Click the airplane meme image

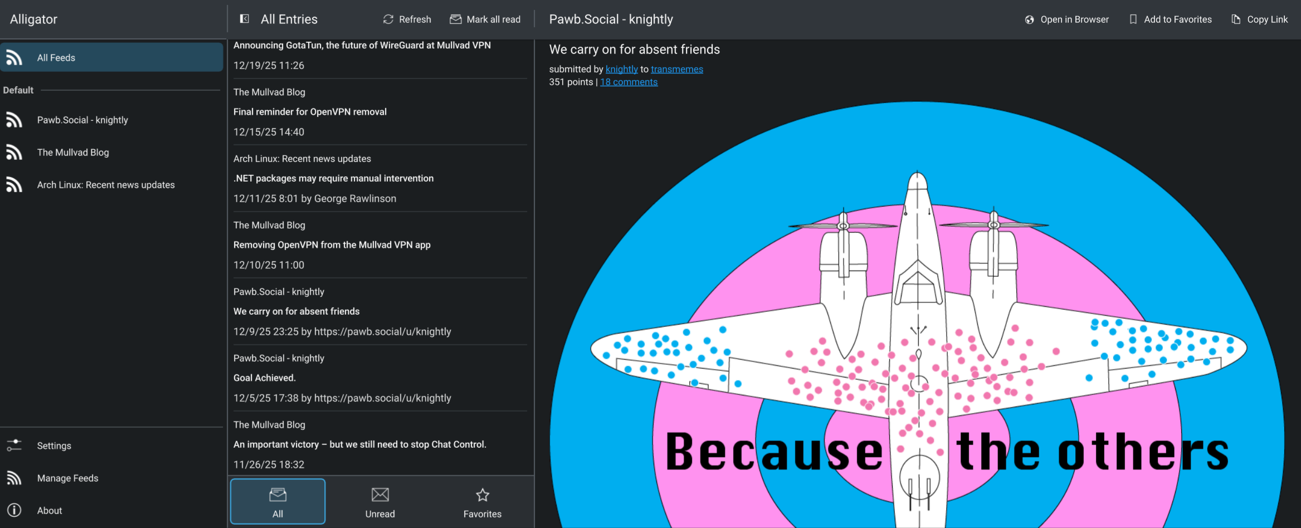917,334
